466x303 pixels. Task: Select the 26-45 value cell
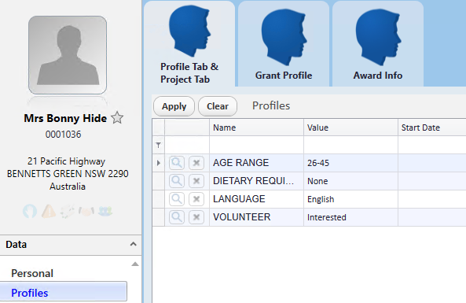pos(350,163)
